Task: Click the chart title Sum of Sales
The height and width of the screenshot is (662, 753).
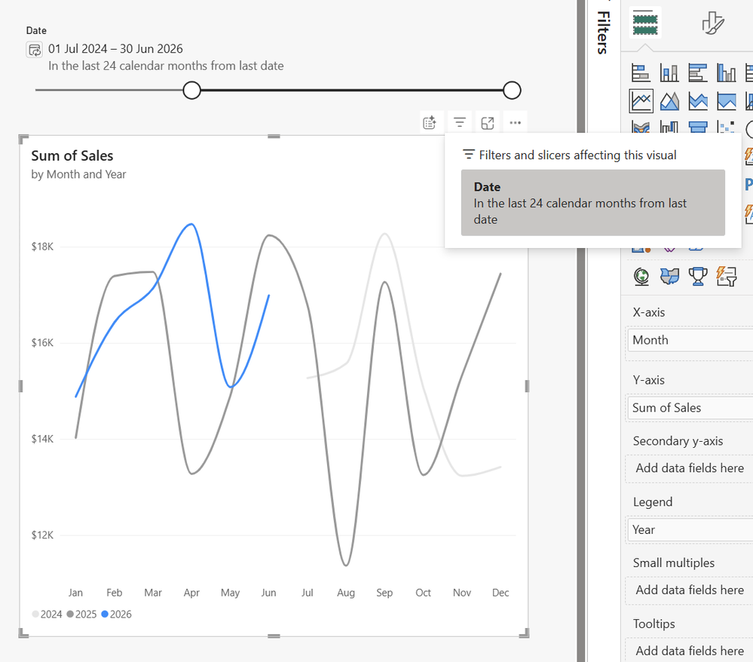Action: (x=72, y=155)
